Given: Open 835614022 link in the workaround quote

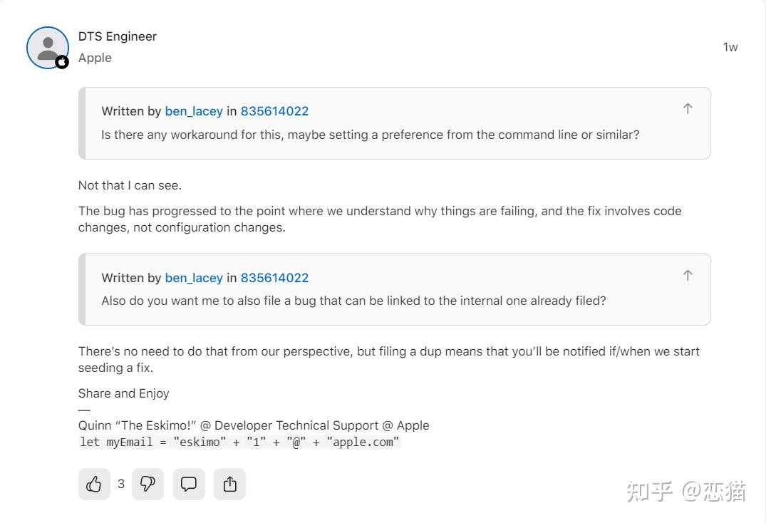Looking at the screenshot, I should pyautogui.click(x=274, y=111).
